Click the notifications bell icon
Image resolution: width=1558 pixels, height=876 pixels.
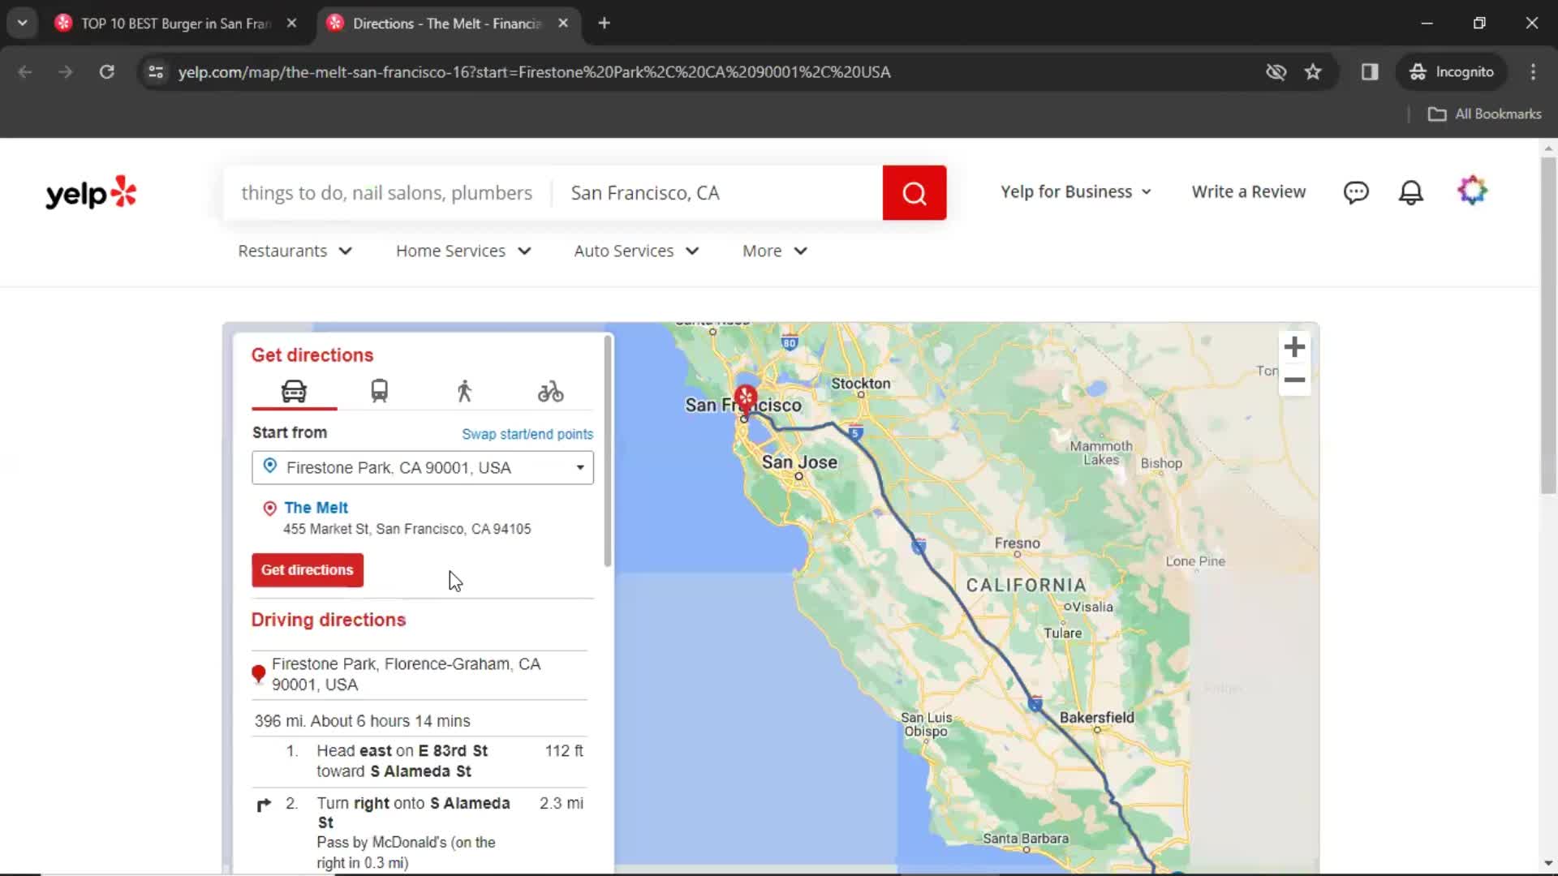tap(1411, 191)
